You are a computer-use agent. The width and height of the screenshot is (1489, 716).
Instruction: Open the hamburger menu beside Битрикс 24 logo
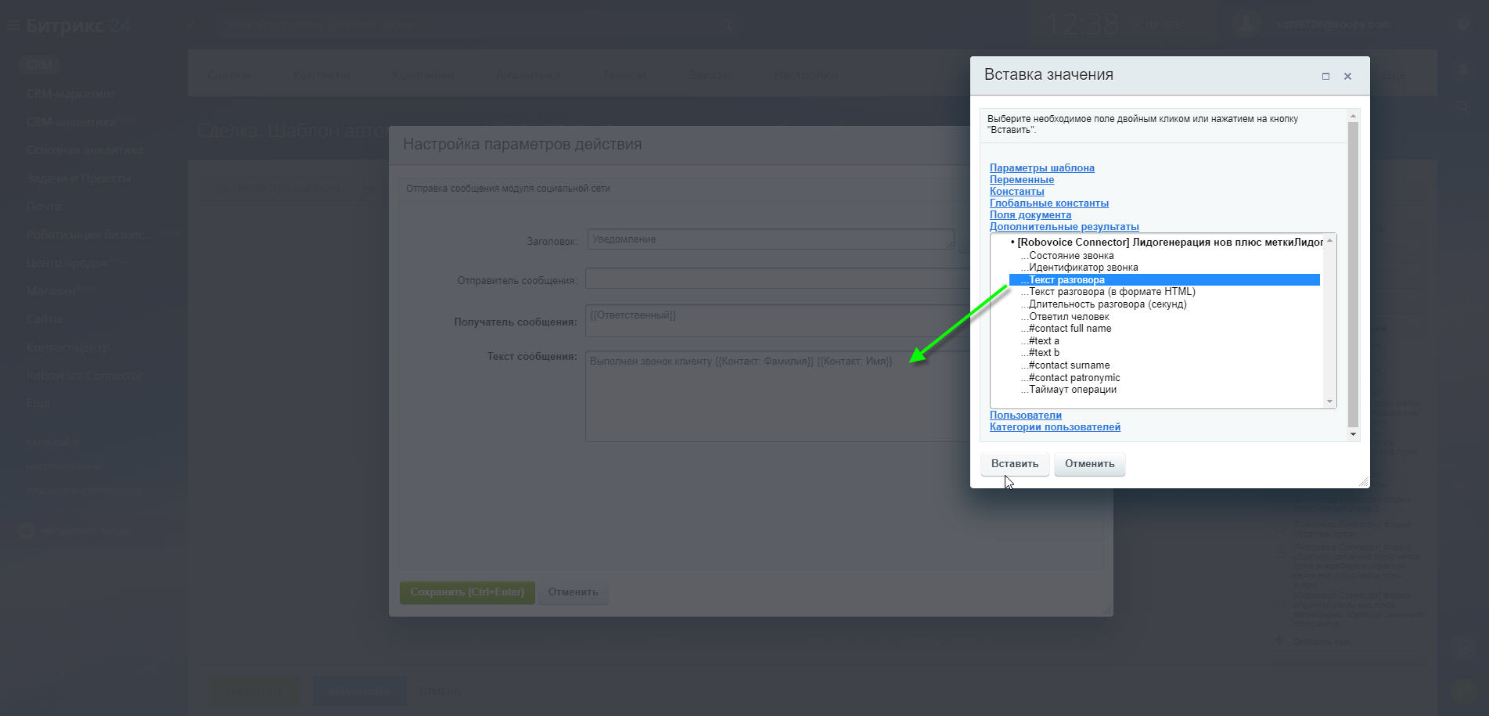pyautogui.click(x=13, y=26)
